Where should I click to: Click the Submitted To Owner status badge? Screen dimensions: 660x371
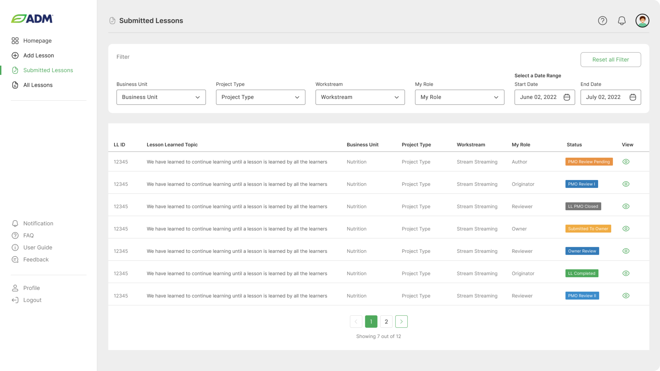coord(588,229)
